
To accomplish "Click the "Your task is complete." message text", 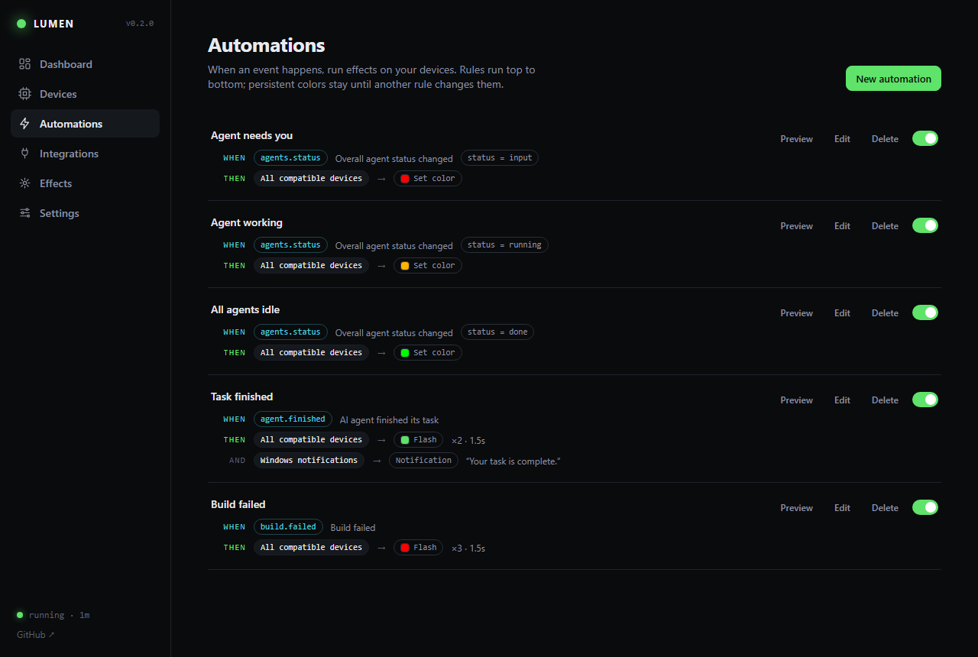I will tap(513, 461).
